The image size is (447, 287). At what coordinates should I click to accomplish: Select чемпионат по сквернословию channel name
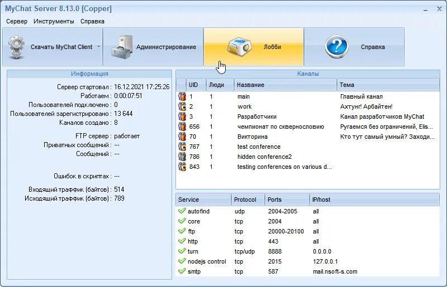point(280,127)
